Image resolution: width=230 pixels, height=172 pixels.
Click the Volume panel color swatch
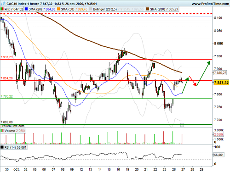point(2,131)
